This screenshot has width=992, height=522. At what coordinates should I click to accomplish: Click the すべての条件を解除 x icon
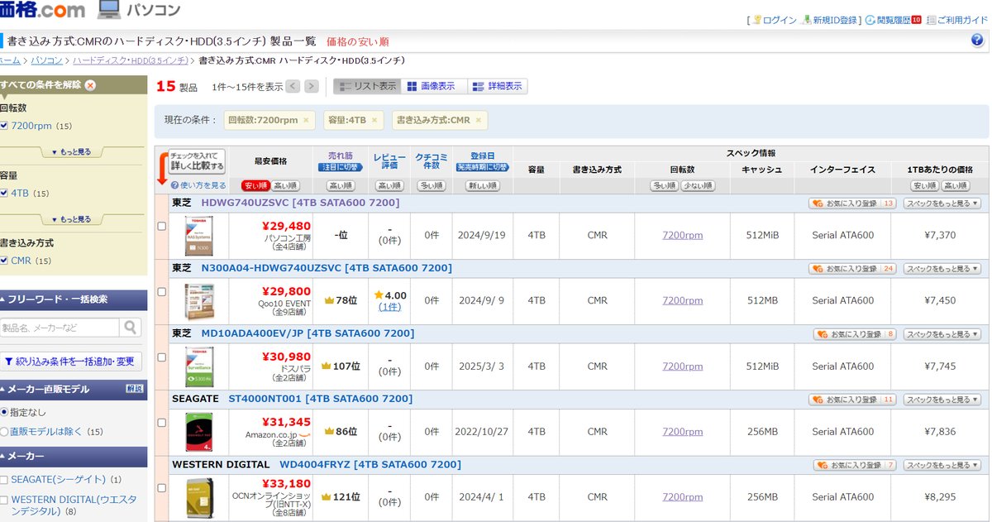(90, 84)
